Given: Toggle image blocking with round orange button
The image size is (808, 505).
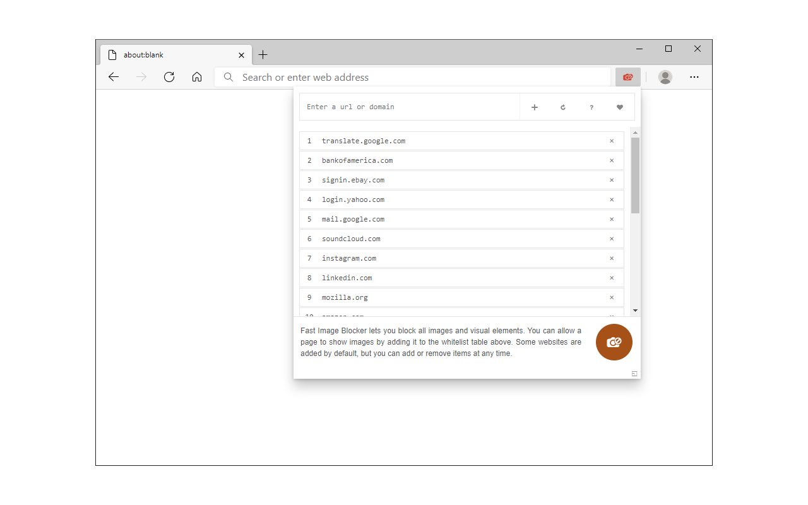Looking at the screenshot, I should tap(614, 342).
